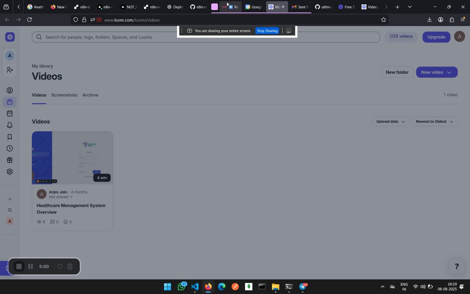Stop the Loom recording

(x=19, y=266)
